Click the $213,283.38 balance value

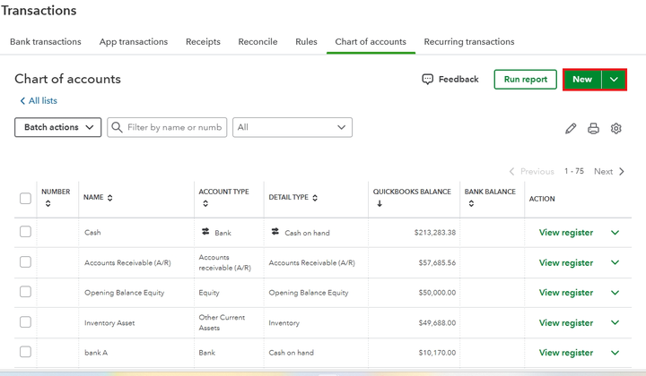coord(435,233)
